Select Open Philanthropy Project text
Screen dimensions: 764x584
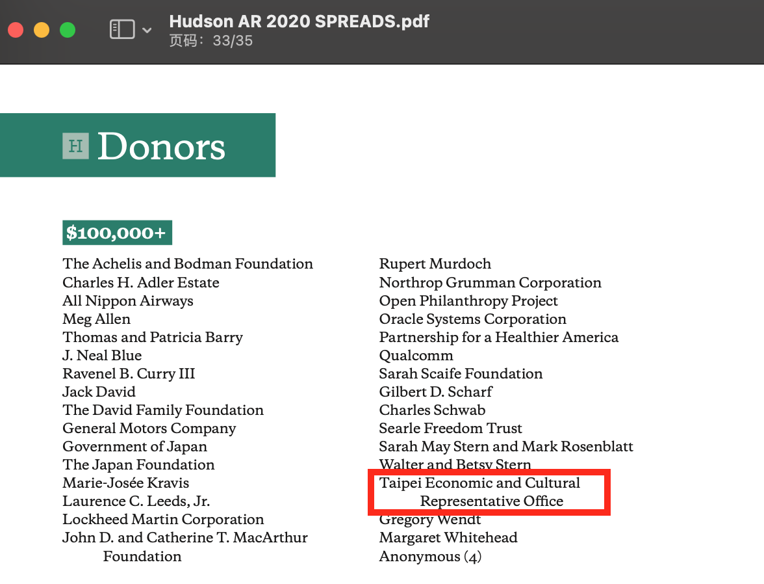click(x=468, y=301)
